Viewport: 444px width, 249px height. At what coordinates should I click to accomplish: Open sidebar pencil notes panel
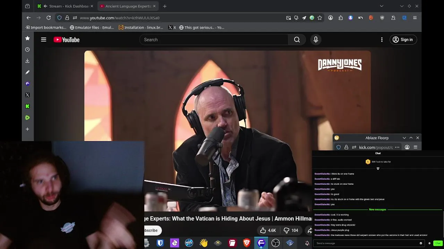click(x=27, y=72)
